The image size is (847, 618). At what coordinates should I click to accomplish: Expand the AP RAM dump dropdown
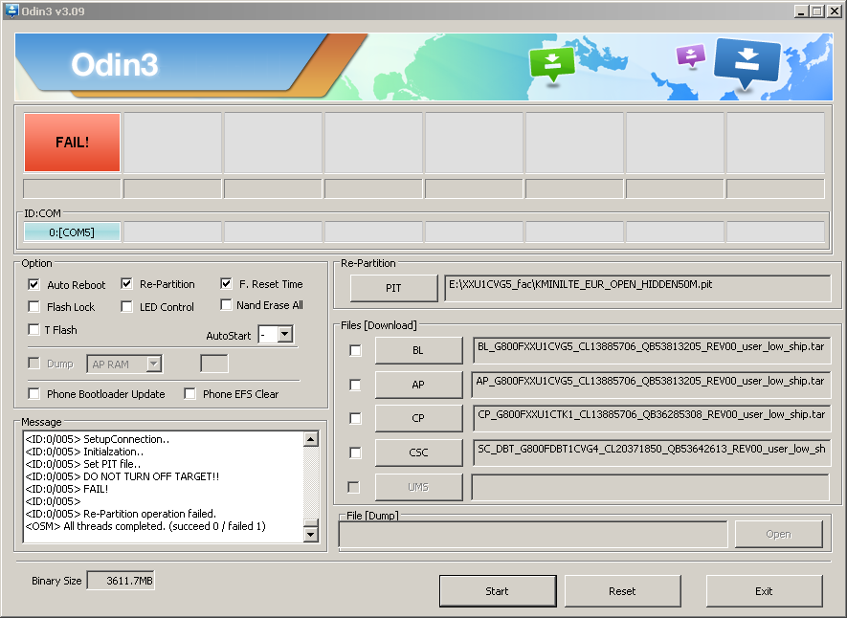153,364
